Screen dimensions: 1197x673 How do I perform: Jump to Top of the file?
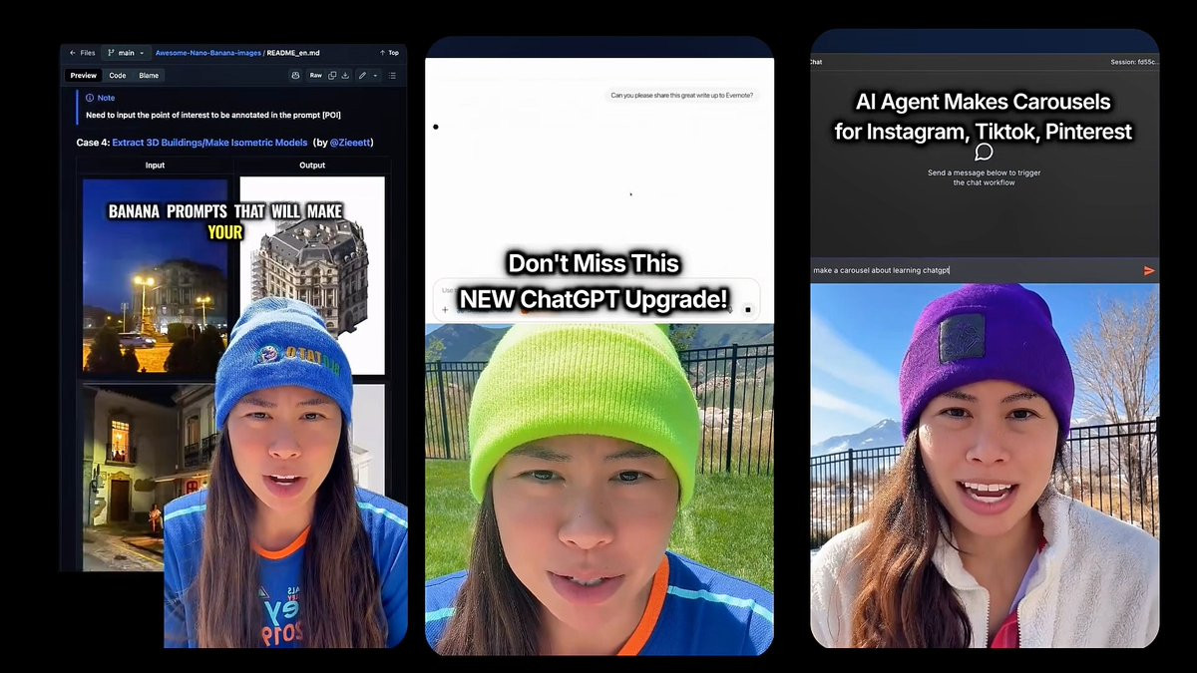point(389,53)
